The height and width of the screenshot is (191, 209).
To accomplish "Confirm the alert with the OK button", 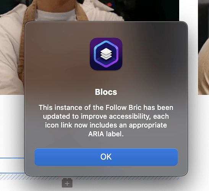I will (106, 157).
